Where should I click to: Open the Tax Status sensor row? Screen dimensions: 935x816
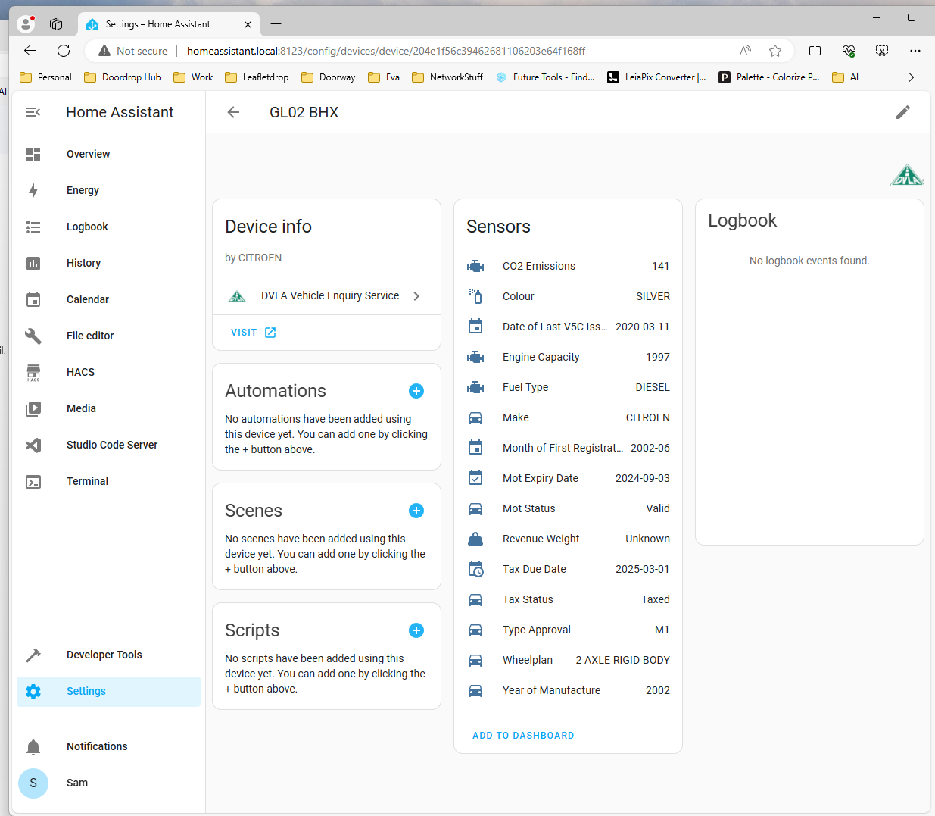click(x=568, y=599)
